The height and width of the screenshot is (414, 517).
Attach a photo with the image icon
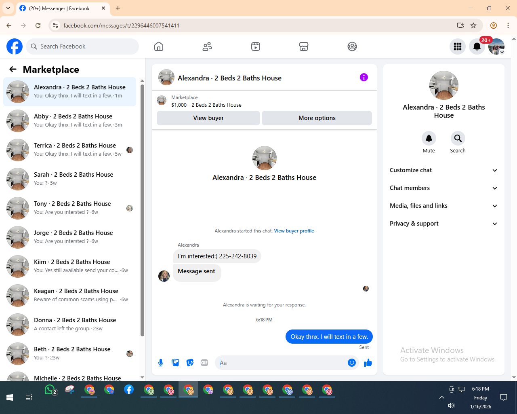pos(175,363)
